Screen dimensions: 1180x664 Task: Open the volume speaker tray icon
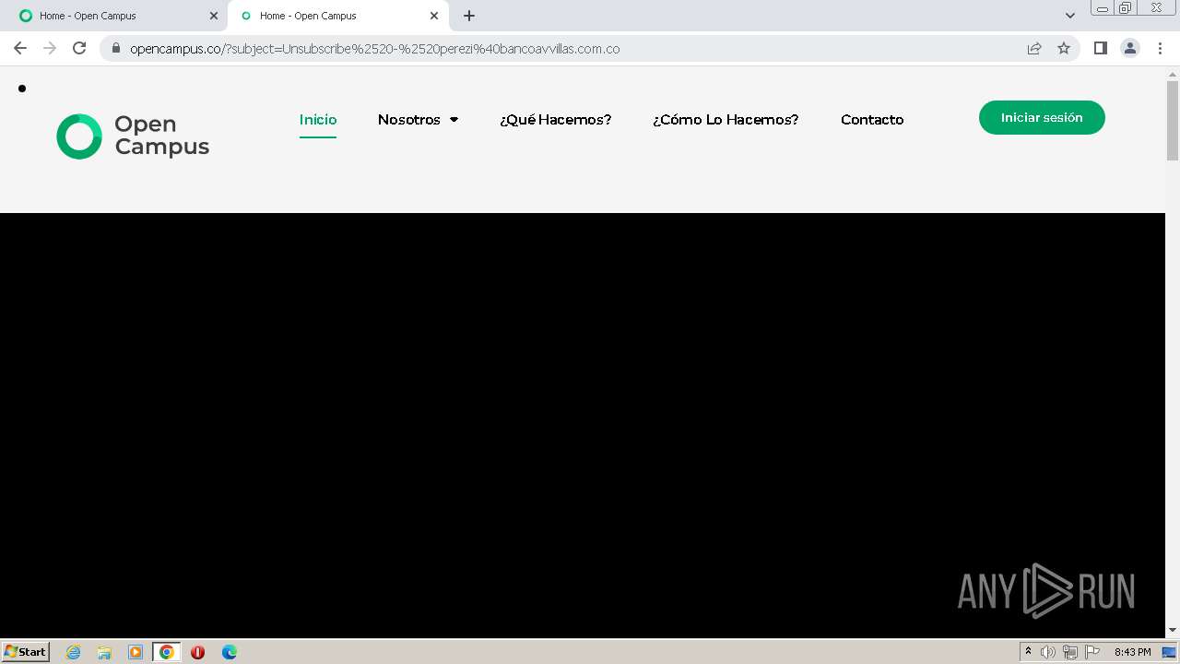click(1048, 652)
